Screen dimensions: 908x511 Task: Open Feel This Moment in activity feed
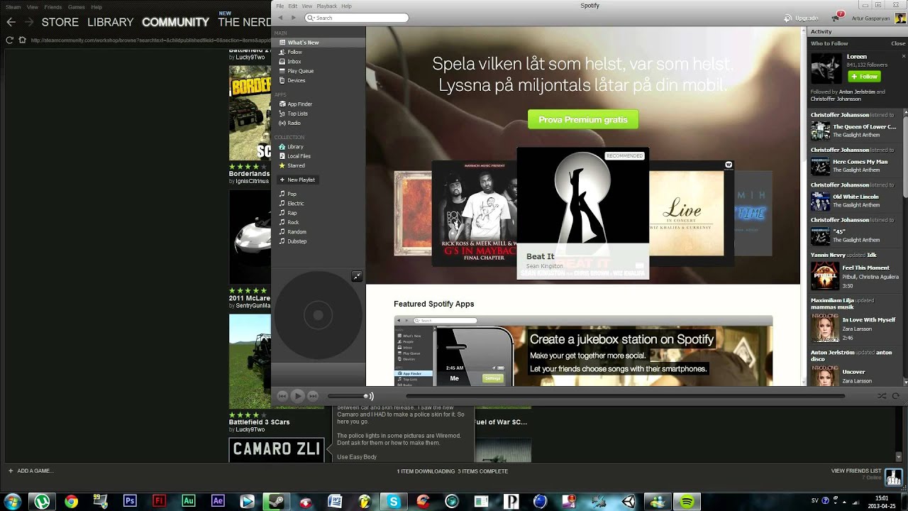tap(864, 268)
